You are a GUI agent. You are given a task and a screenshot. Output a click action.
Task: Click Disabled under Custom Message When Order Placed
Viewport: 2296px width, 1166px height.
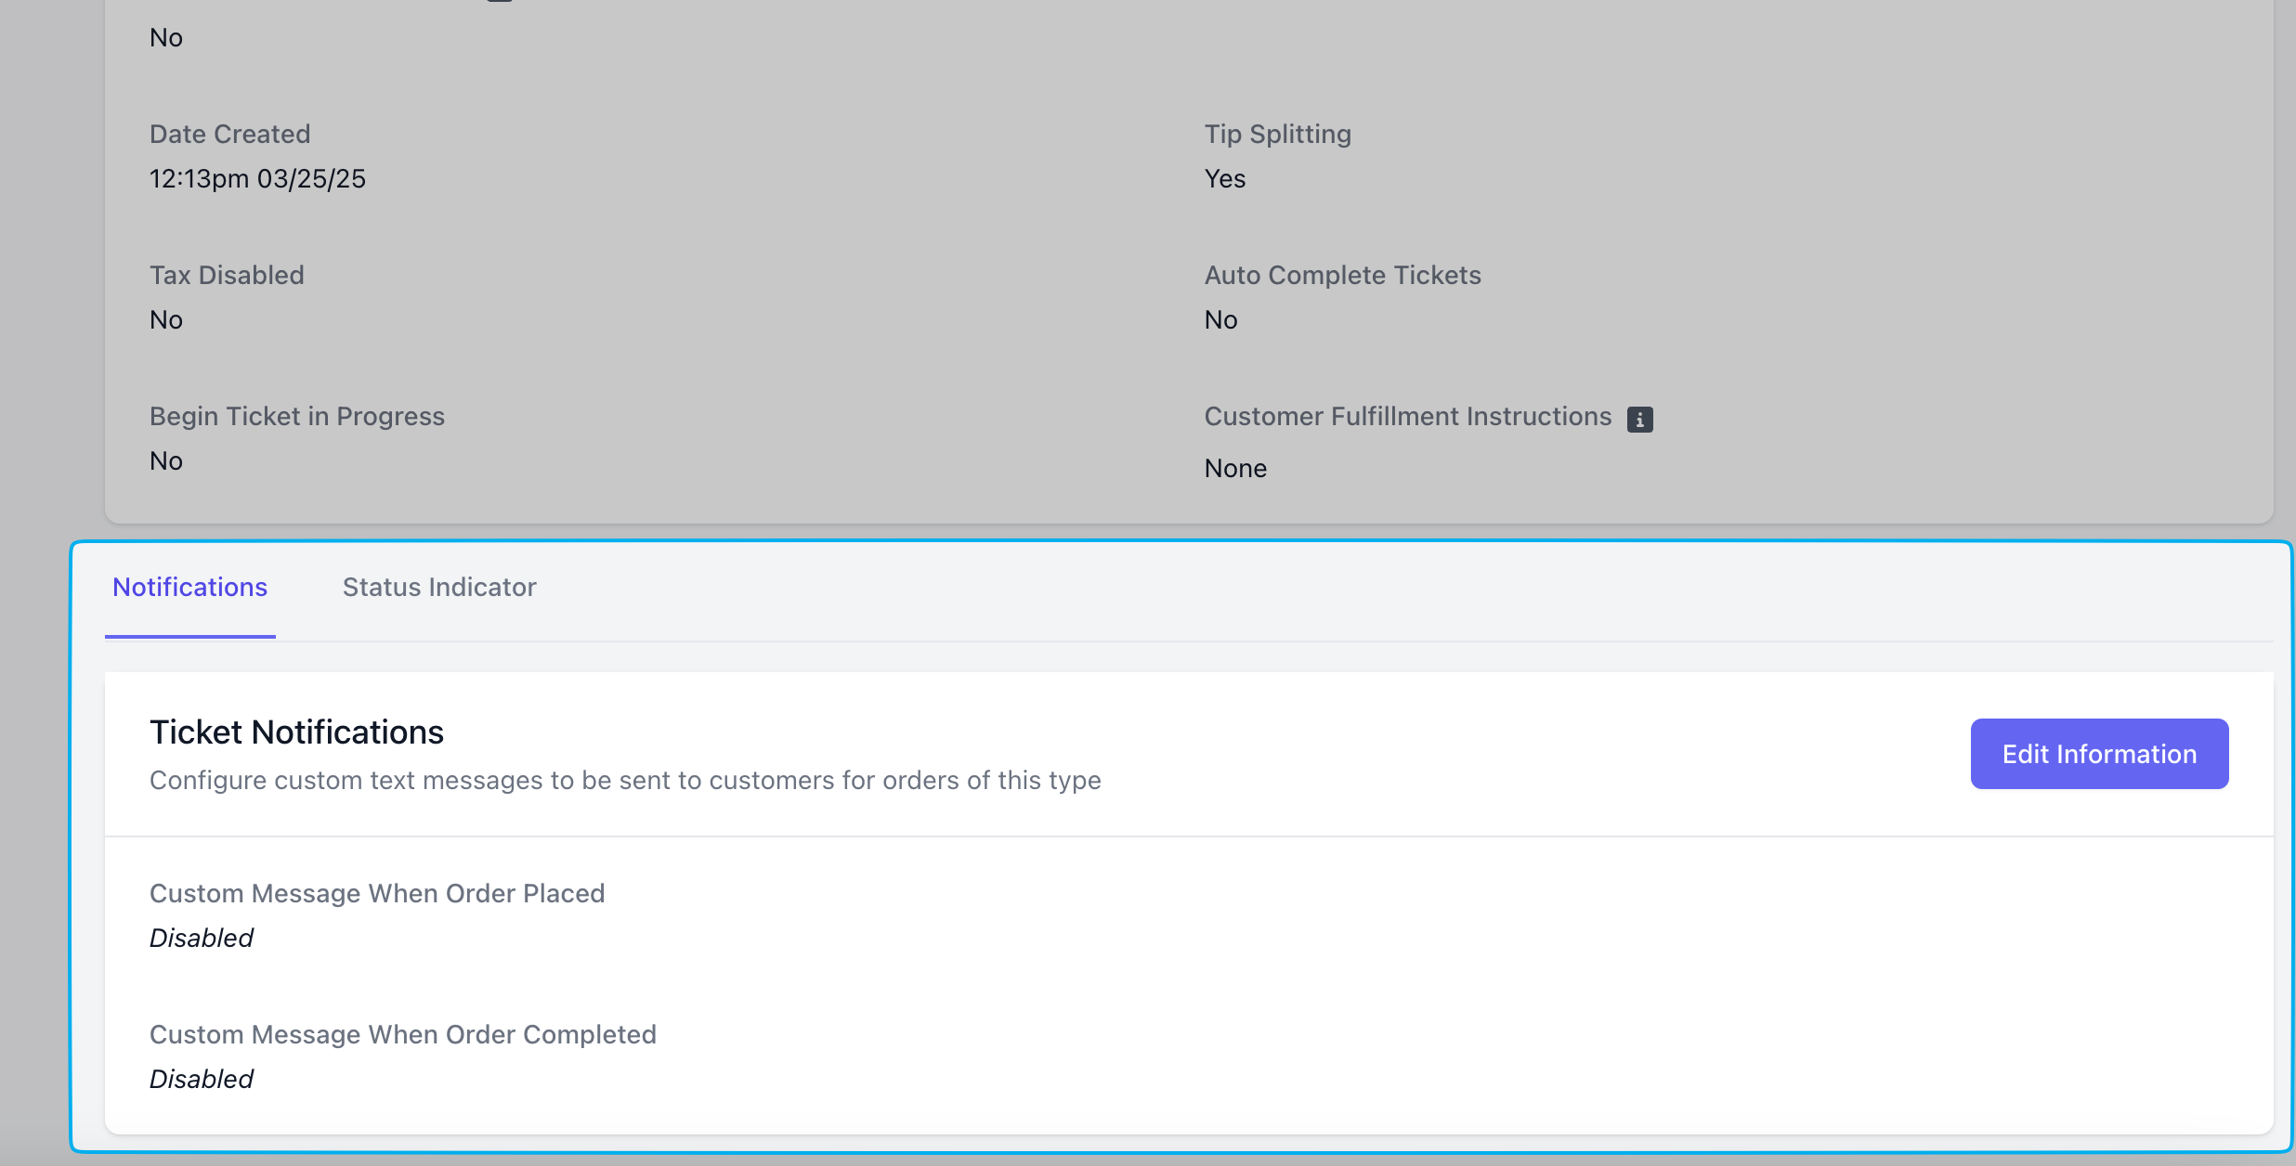pos(202,939)
